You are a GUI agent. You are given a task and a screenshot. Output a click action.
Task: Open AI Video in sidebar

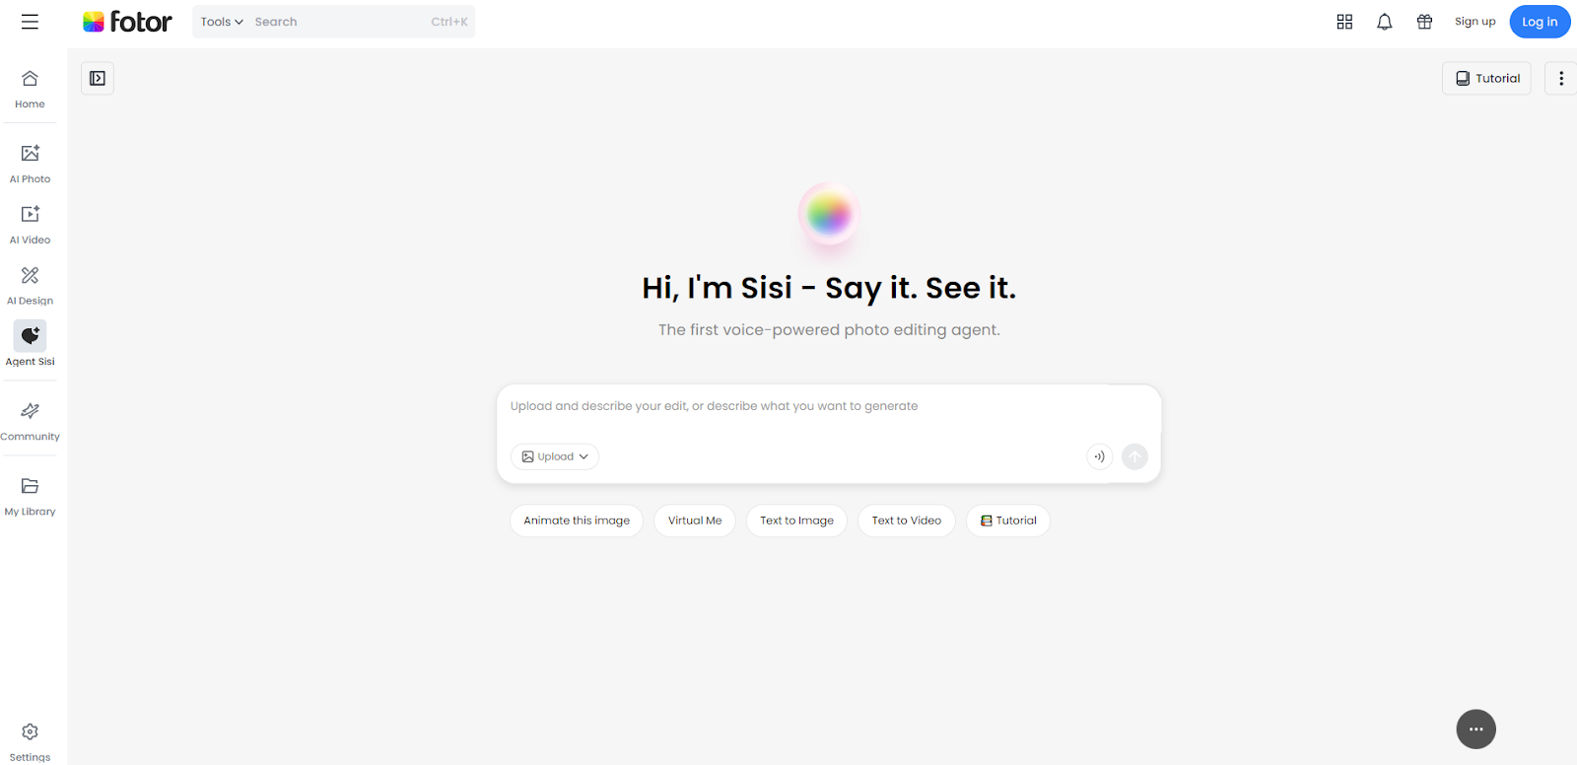tap(30, 225)
